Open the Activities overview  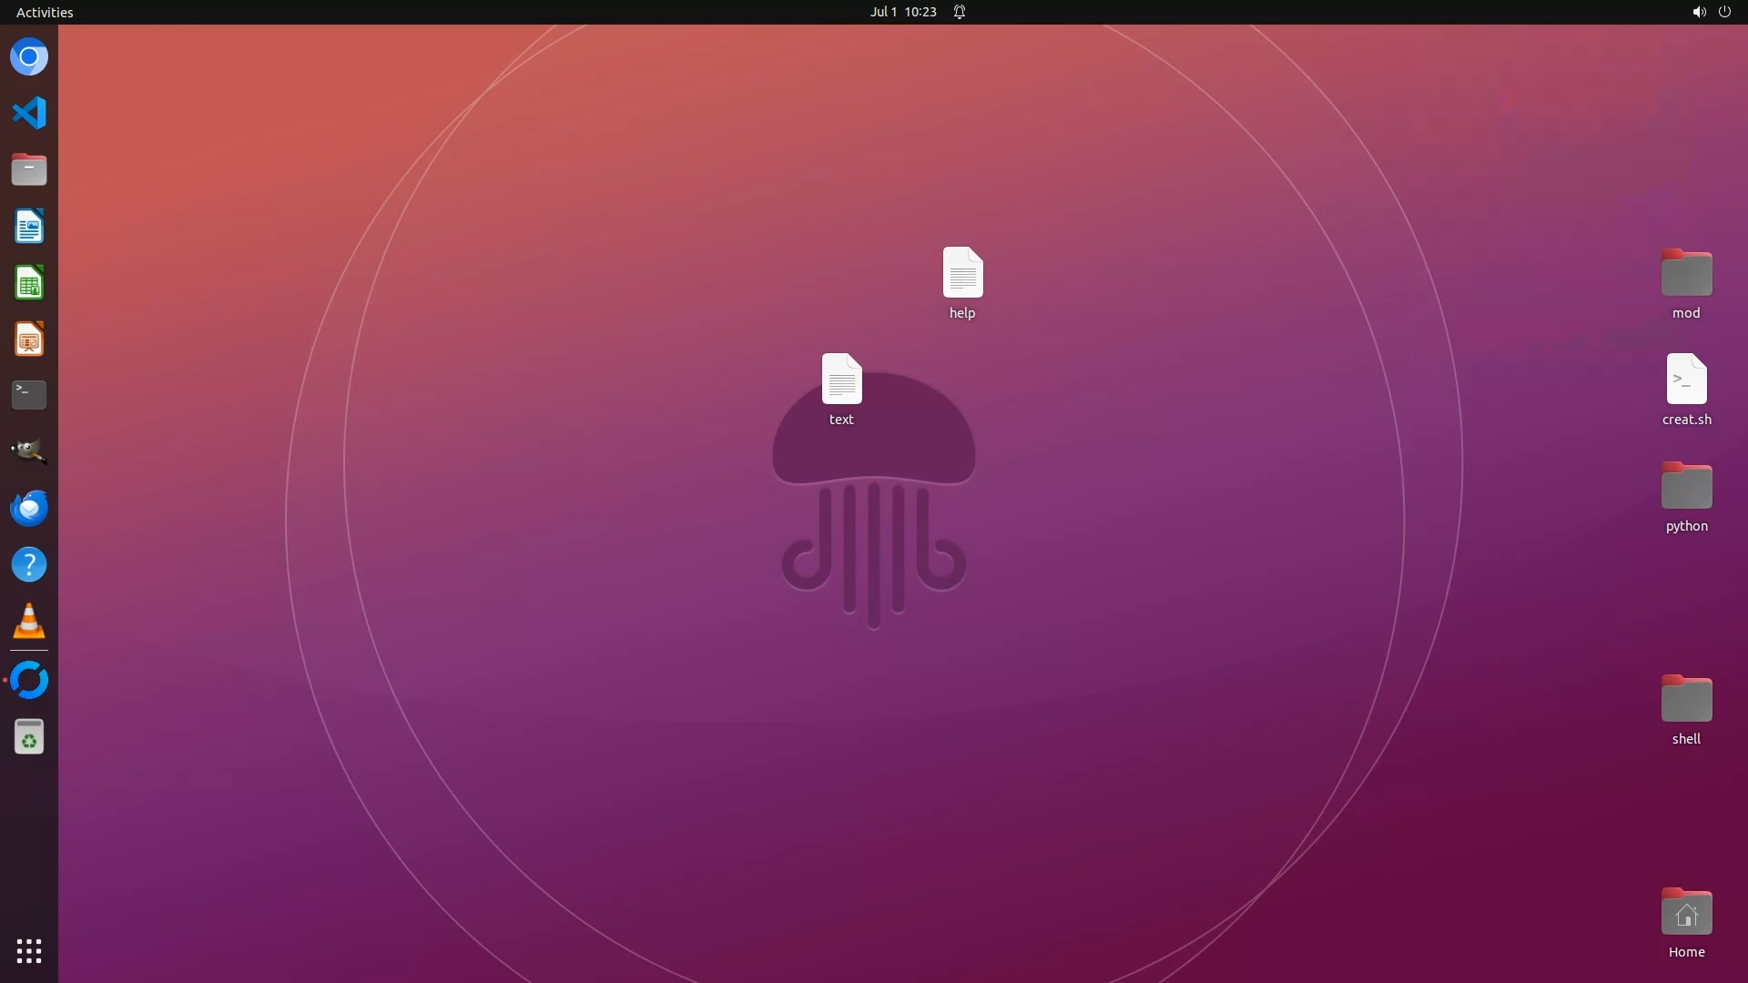click(x=45, y=12)
